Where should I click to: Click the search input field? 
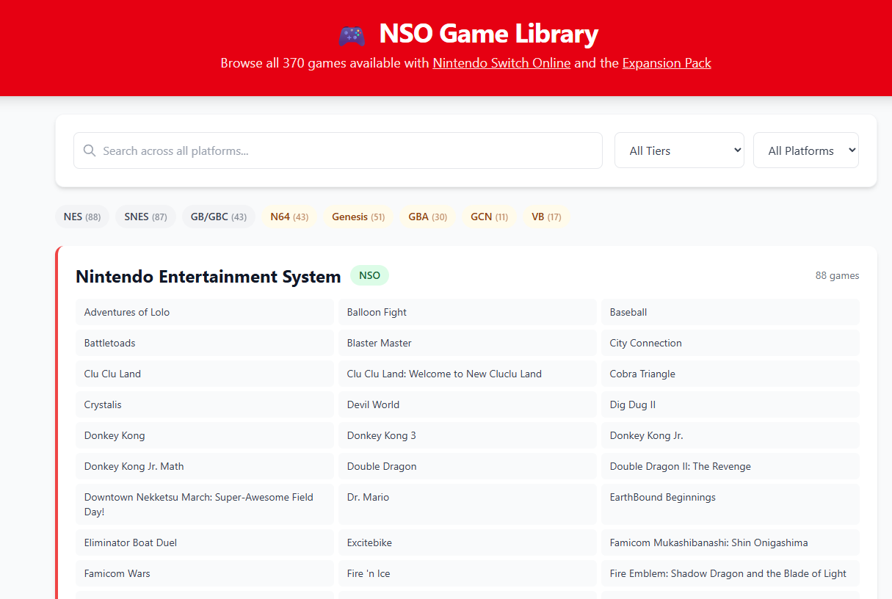tap(338, 150)
